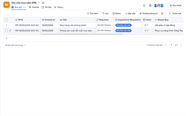Select Created on date of row 032
This screenshot has width=186, height=116.
[50, 31]
